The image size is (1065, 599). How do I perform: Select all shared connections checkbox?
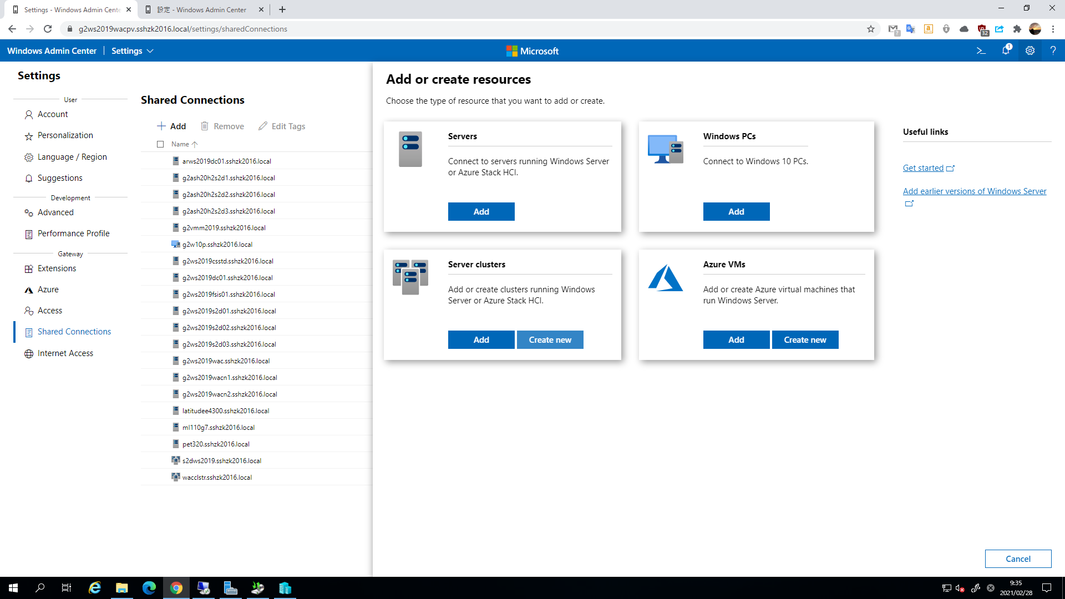[161, 144]
